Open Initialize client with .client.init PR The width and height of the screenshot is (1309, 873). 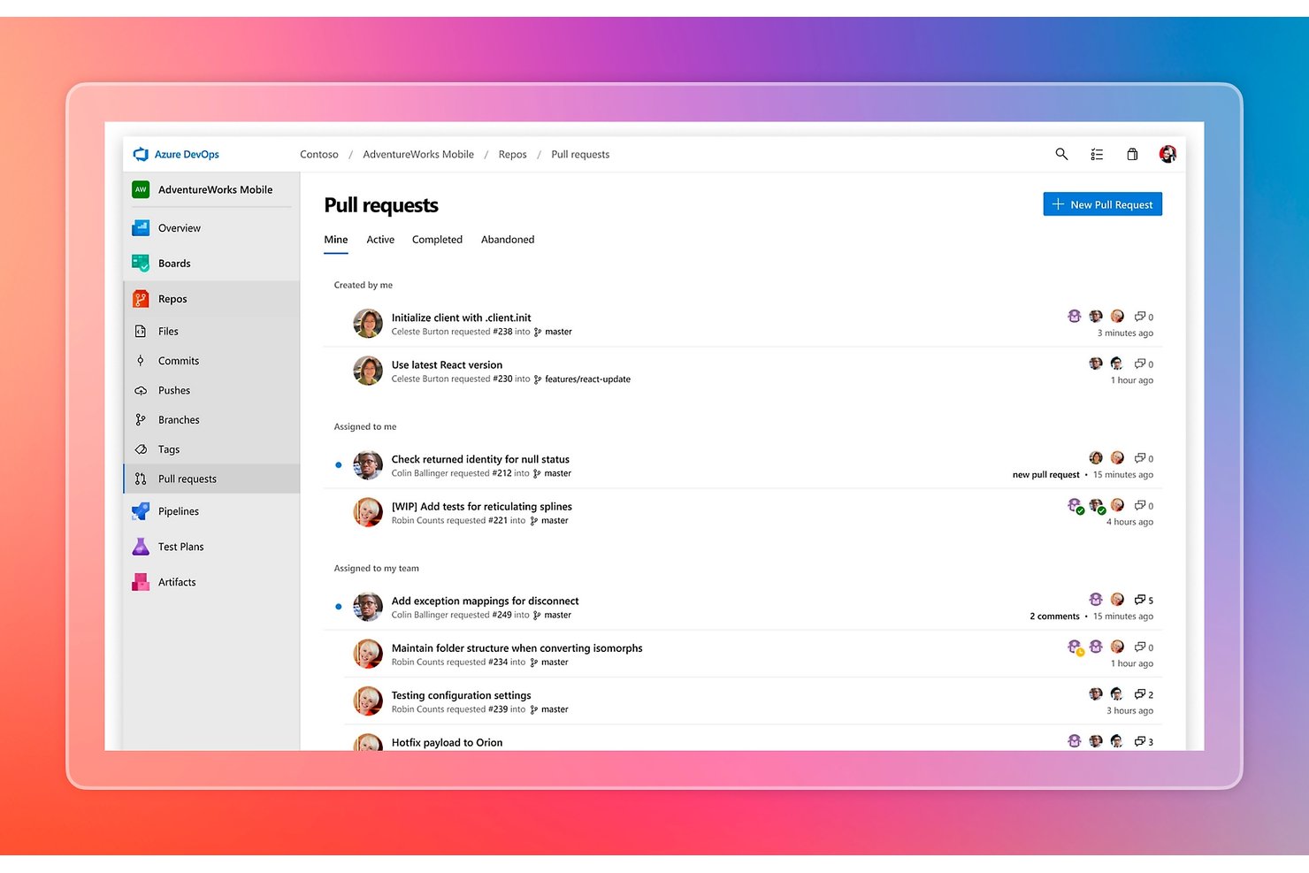[462, 318]
